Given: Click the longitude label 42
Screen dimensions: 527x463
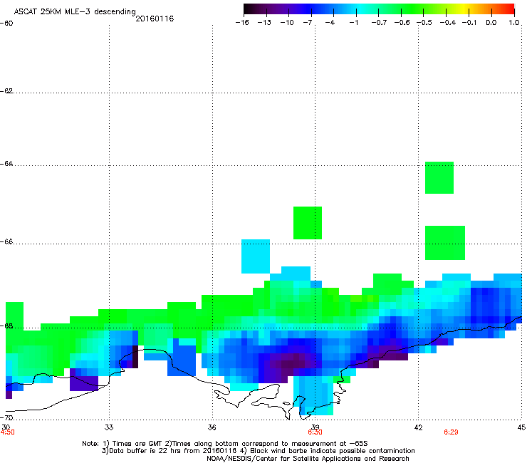Looking at the screenshot, I should point(418,427).
